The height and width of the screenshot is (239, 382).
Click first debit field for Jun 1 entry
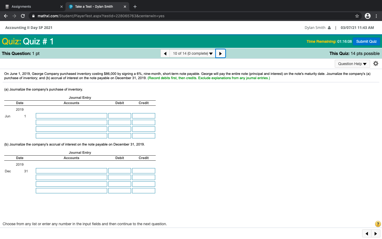(x=120, y=116)
